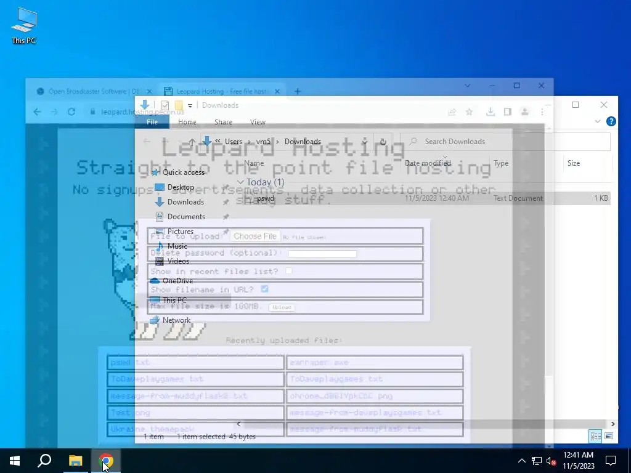Click the delete password field

[x=322, y=254]
